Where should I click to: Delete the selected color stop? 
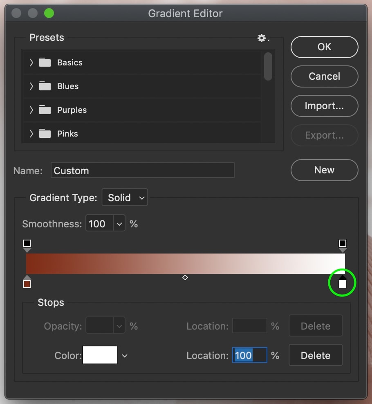(x=316, y=355)
